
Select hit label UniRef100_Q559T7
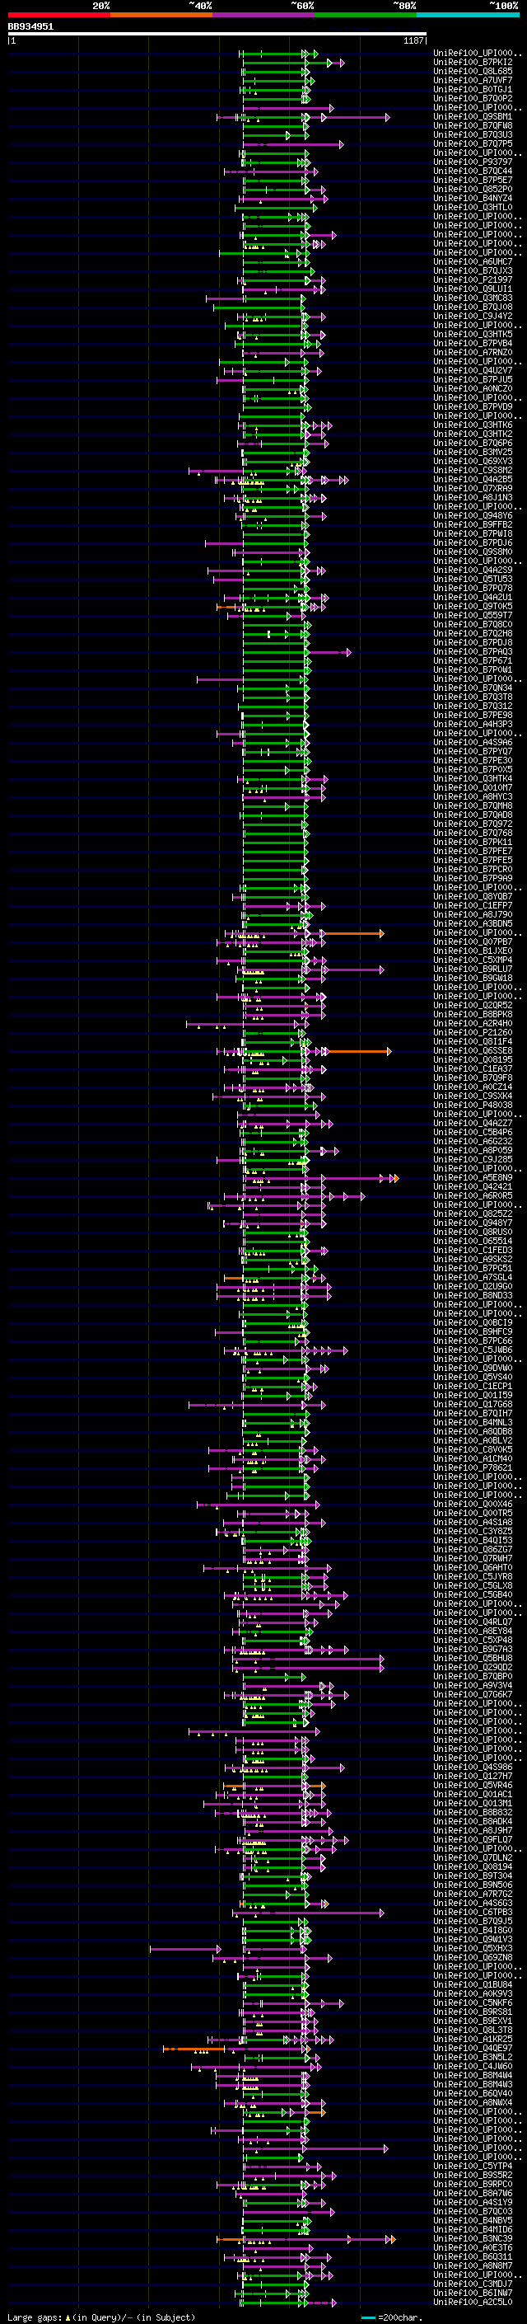pyautogui.click(x=473, y=615)
